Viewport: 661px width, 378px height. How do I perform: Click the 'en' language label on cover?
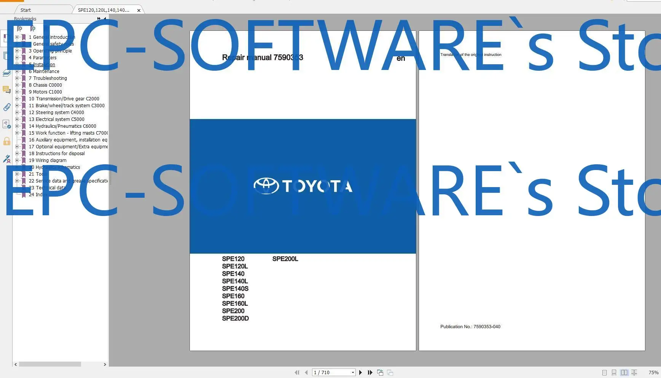(401, 58)
